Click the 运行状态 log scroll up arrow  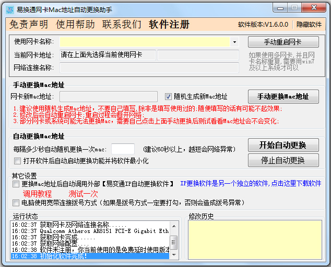[x=174, y=226]
